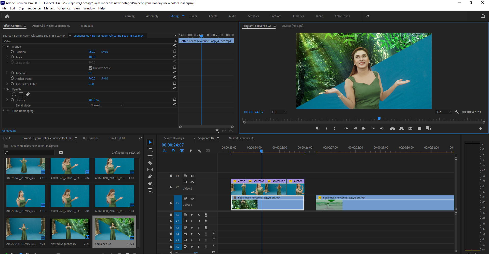Toggle lock on V2 track
The width and height of the screenshot is (489, 254).
pyautogui.click(x=171, y=187)
